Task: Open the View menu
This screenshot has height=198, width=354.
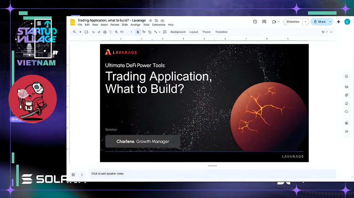Action: point(95,25)
